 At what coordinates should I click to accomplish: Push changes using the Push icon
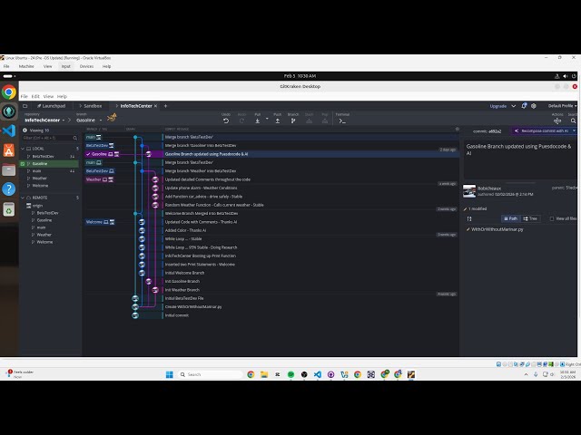[277, 119]
